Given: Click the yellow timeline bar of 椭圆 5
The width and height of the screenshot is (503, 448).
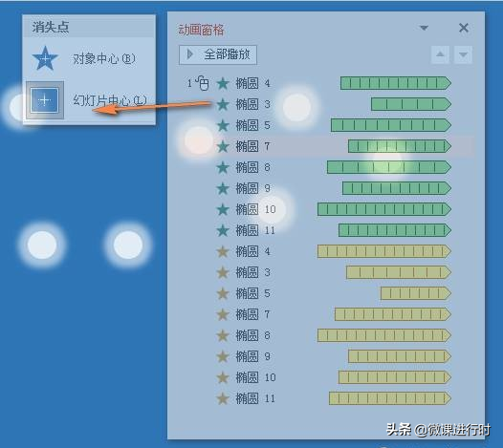Looking at the screenshot, I should coord(416,293).
